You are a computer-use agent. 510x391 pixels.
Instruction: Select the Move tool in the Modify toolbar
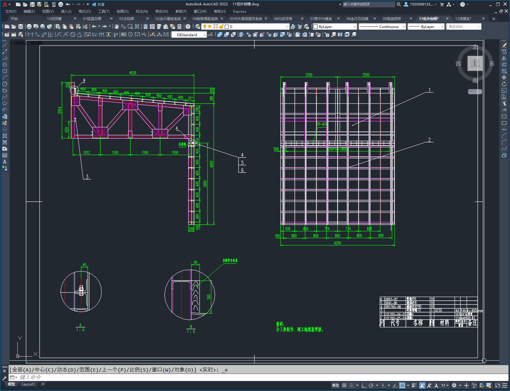click(x=504, y=77)
